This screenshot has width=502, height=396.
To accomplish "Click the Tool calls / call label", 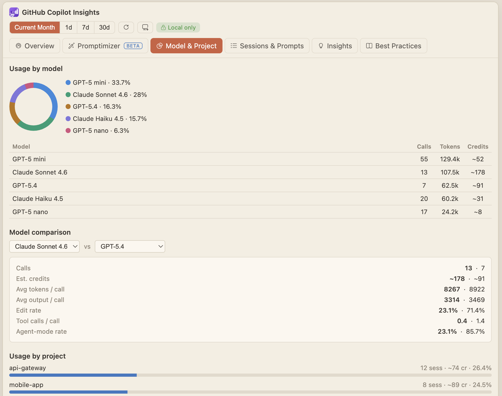I will [38, 321].
